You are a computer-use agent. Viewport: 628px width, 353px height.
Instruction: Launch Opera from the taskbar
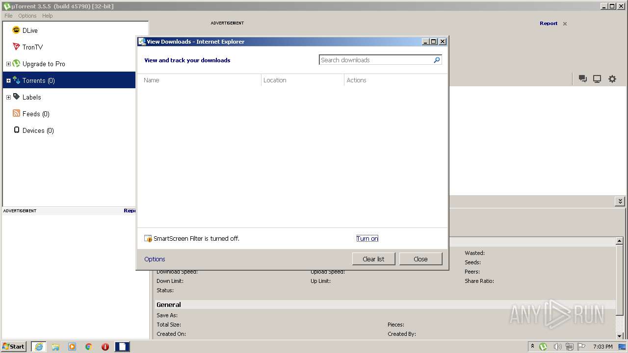[105, 347]
